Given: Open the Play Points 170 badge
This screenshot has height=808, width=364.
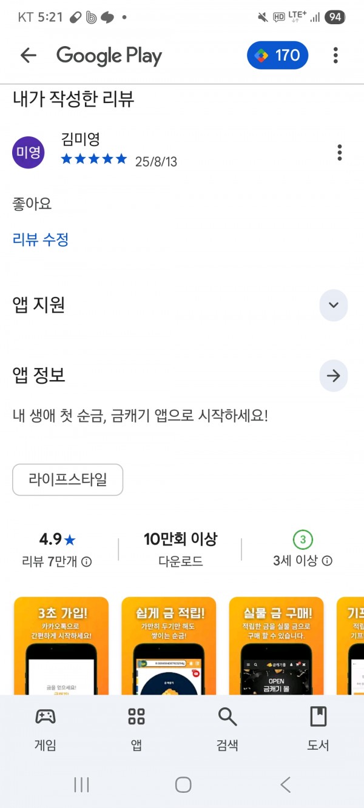Looking at the screenshot, I should [278, 56].
